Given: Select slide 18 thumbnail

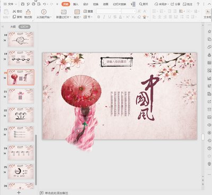Looking at the screenshot, I should (21, 40).
